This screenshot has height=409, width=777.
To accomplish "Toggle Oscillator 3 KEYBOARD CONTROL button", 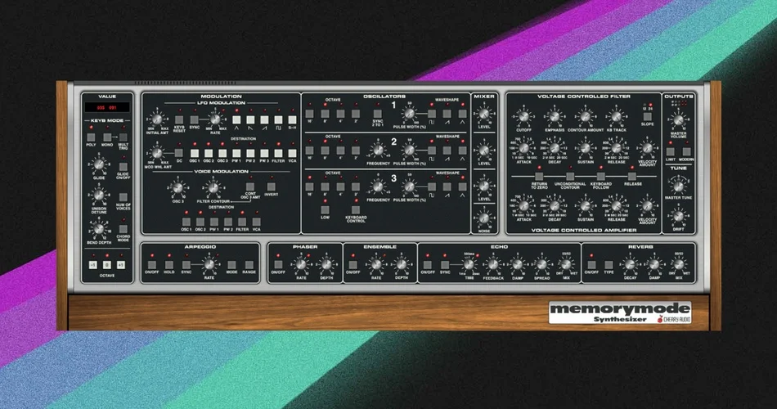I will 356,209.
